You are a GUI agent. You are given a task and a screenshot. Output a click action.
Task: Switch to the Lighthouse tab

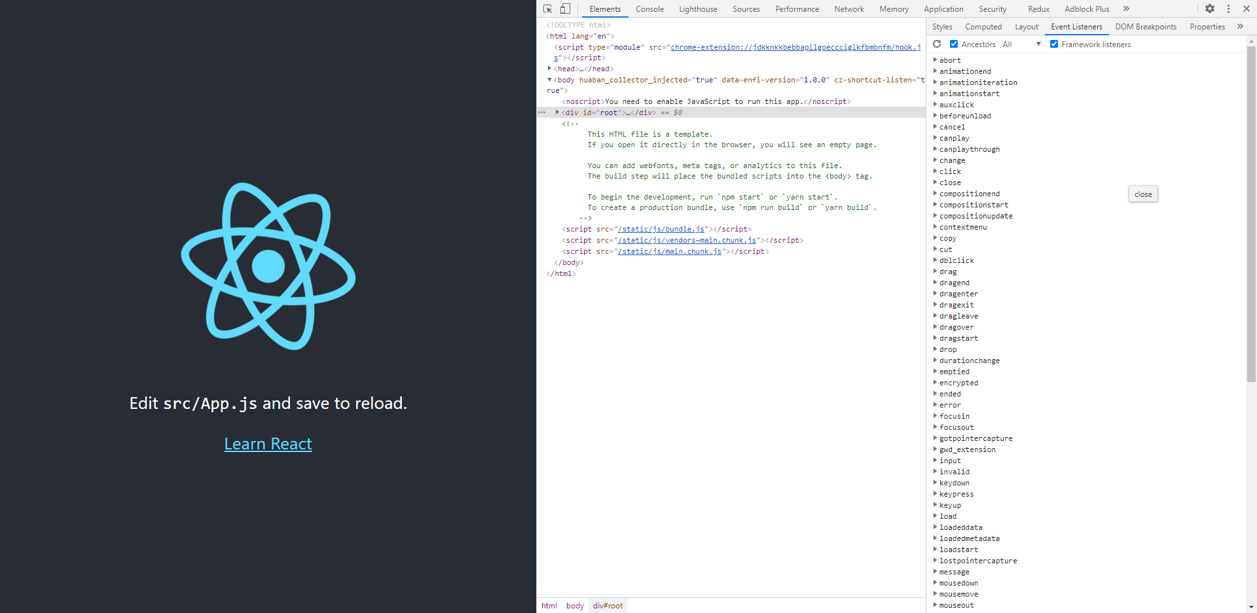tap(698, 9)
